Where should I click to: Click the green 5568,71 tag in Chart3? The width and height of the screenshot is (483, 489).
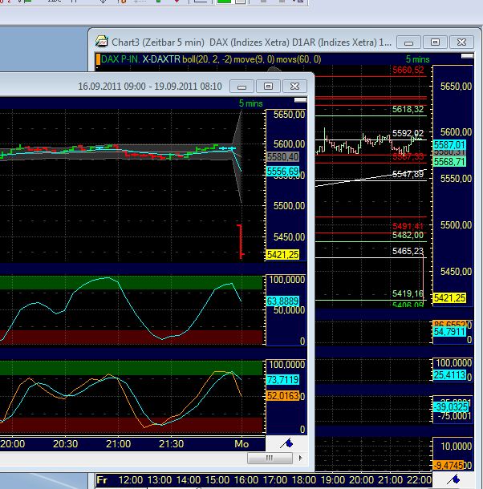pos(449,162)
